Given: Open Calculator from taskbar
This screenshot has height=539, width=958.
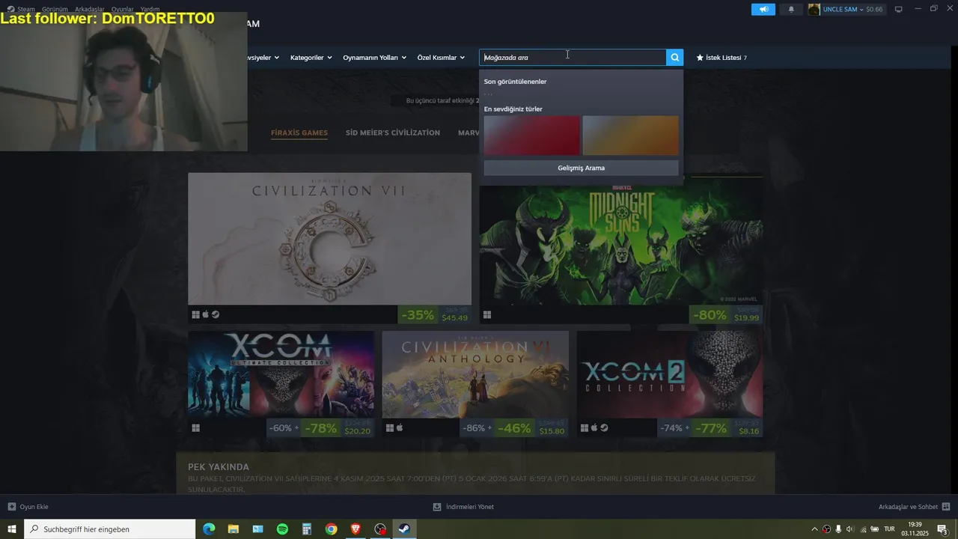Looking at the screenshot, I should point(307,529).
